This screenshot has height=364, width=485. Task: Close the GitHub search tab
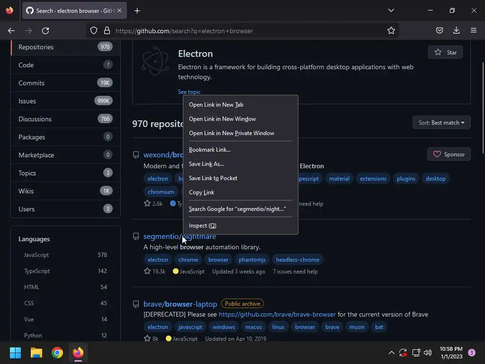point(119,11)
